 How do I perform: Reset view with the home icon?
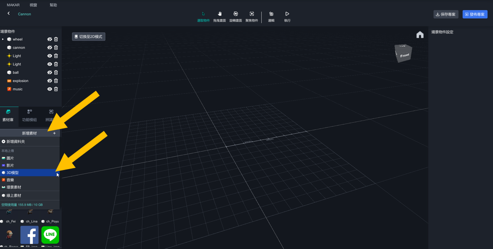(420, 35)
